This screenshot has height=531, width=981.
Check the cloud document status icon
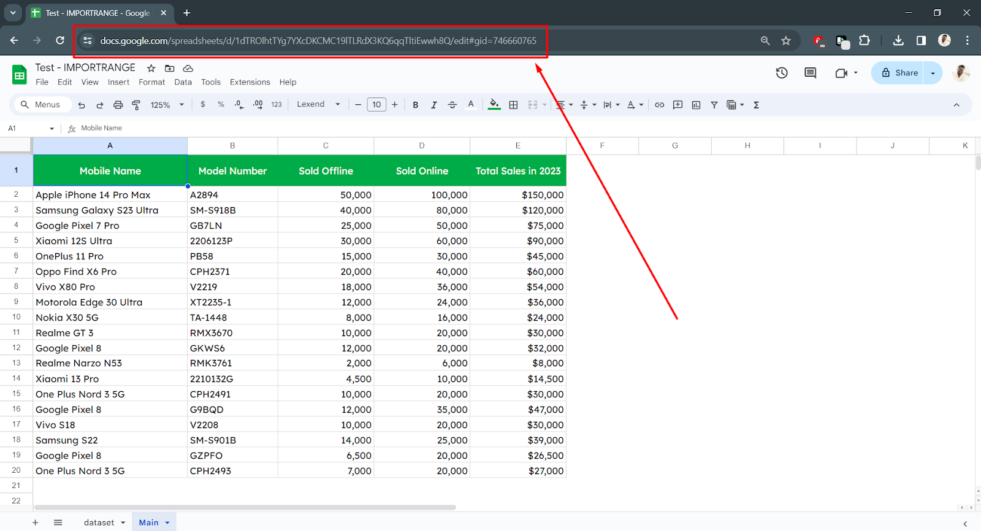click(188, 68)
